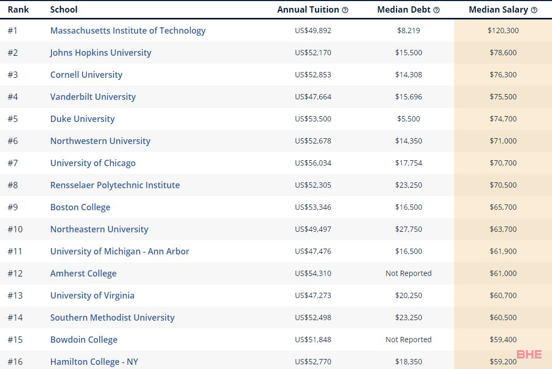
Task: Open University of Virginia link
Action: [92, 296]
